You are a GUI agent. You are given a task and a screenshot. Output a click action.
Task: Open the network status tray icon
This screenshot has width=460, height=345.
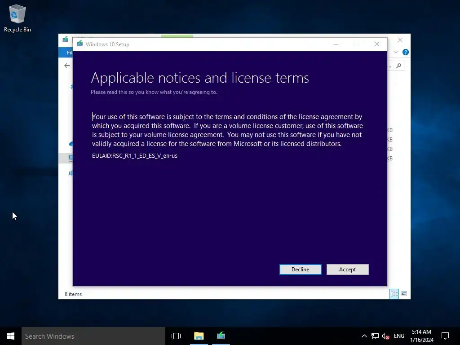[375, 336]
